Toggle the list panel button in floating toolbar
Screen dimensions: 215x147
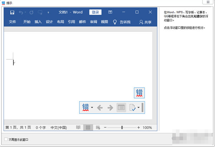pyautogui.click(x=121, y=107)
